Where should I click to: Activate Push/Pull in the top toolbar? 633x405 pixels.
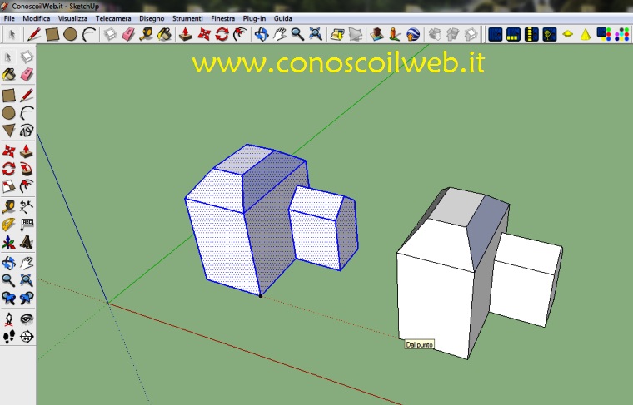pos(185,35)
